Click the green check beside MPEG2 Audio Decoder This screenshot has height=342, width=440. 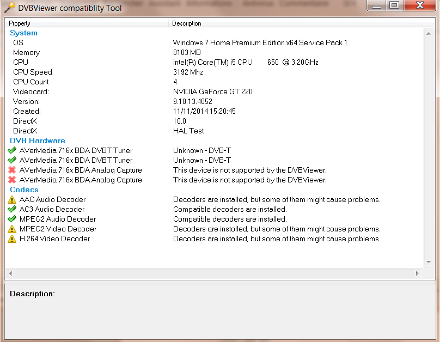[12, 219]
